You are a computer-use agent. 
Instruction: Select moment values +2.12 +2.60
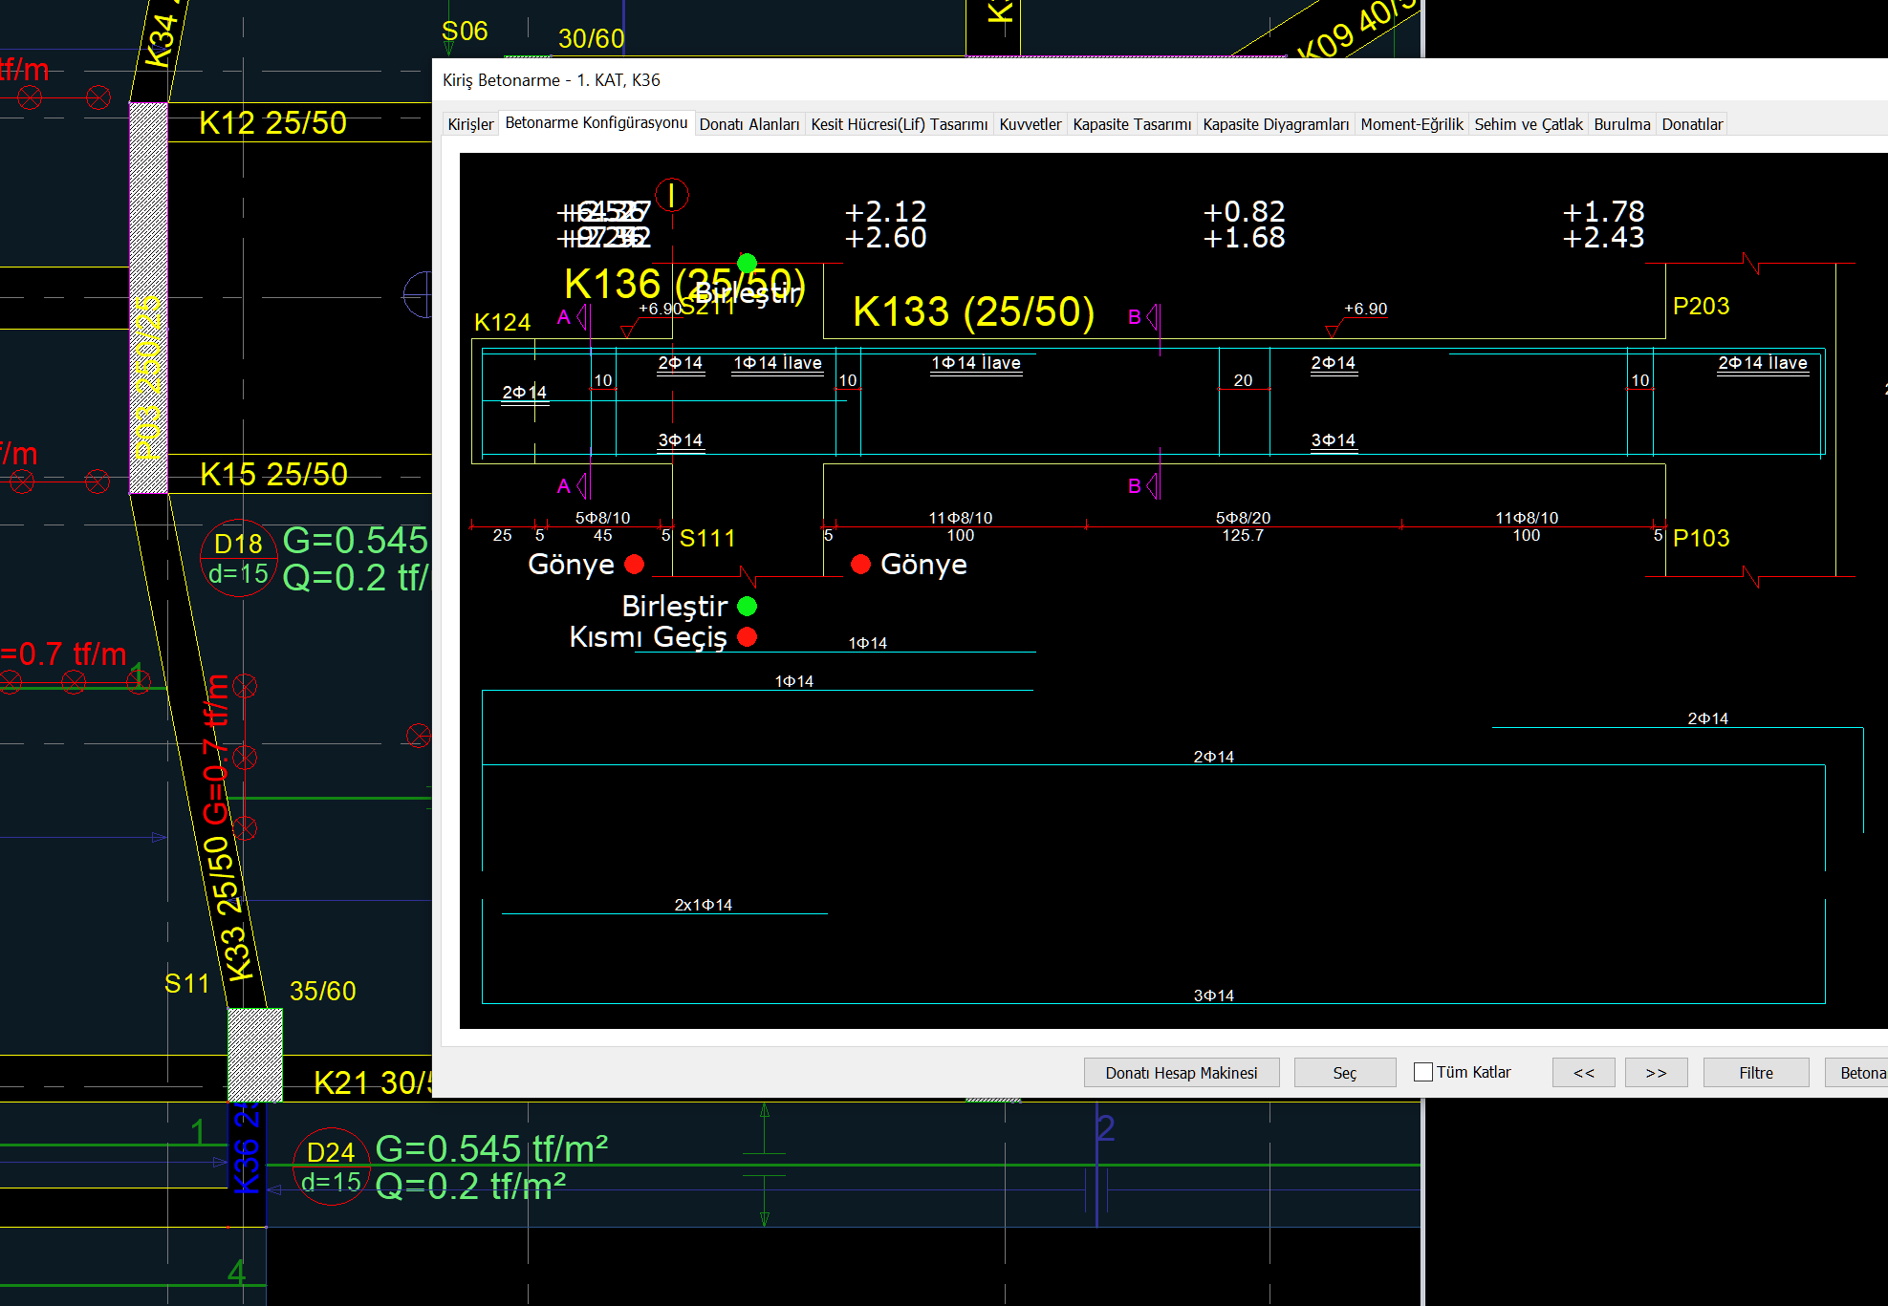coord(885,225)
